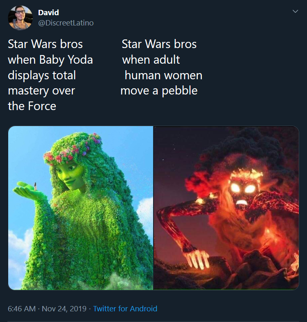307x322 pixels.
Task: Click the Nov 24, 2019 date
Action: [64, 308]
